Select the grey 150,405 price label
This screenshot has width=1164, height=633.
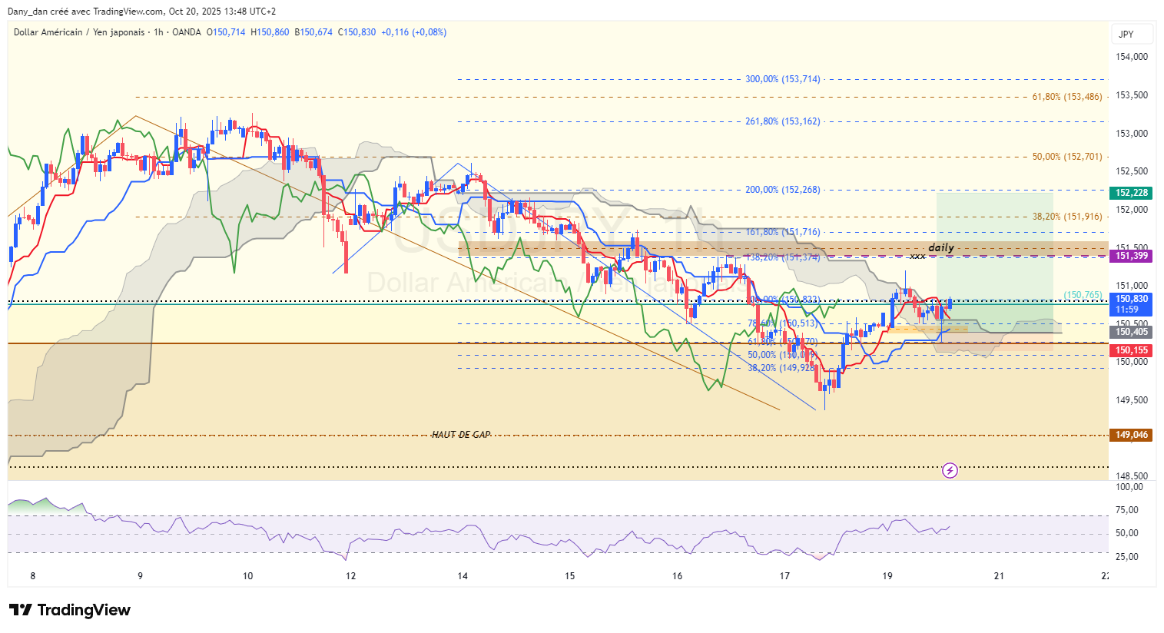[x=1131, y=332]
